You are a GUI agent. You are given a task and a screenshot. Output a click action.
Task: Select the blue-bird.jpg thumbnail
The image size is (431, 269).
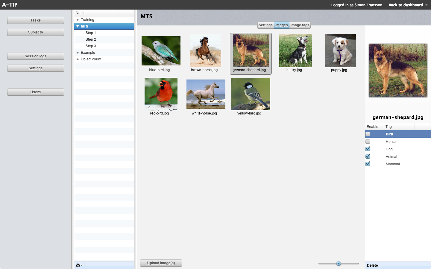[x=161, y=51]
